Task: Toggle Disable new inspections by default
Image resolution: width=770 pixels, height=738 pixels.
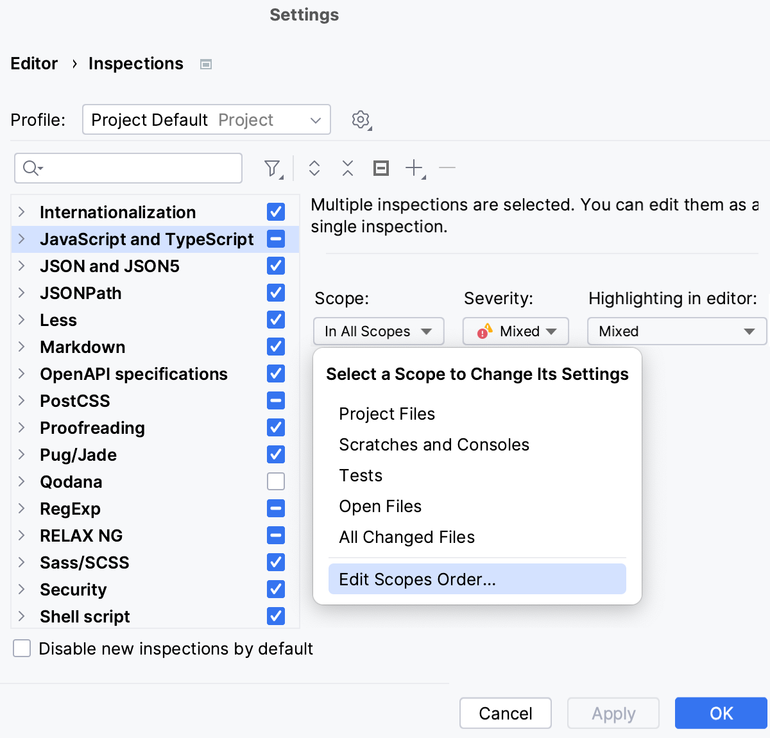Action: tap(22, 648)
